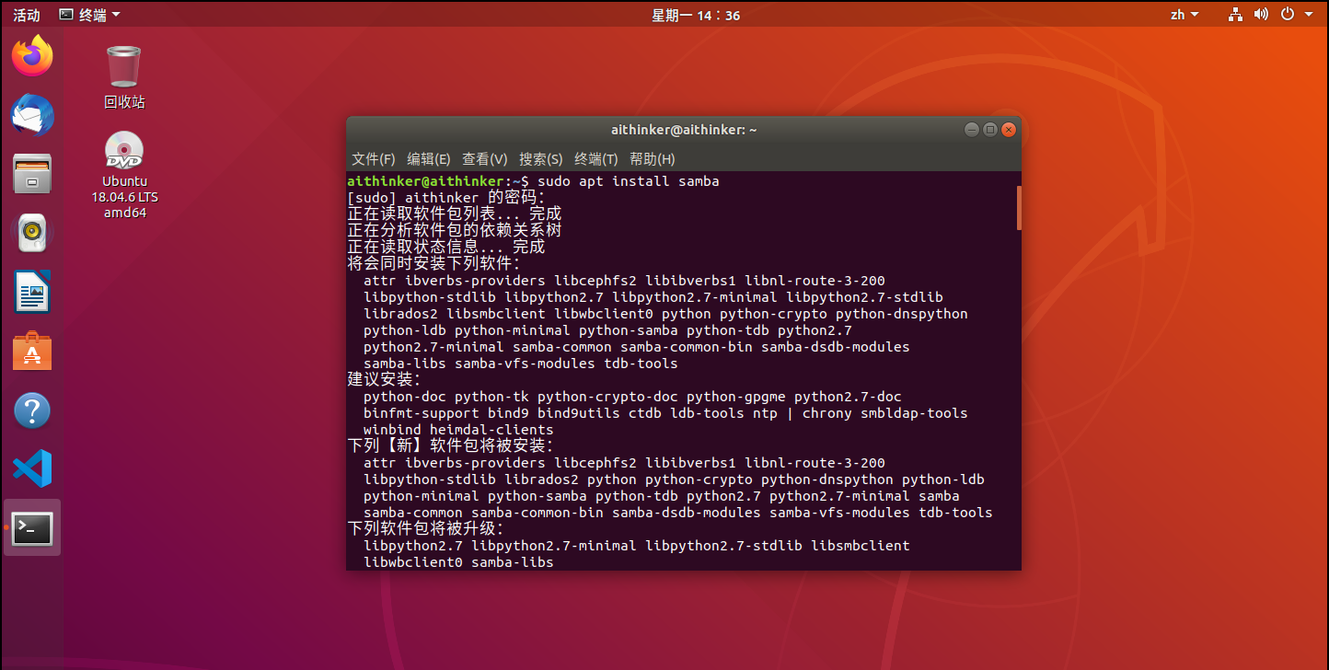Minimize the terminal window
The image size is (1329, 670).
tap(971, 130)
